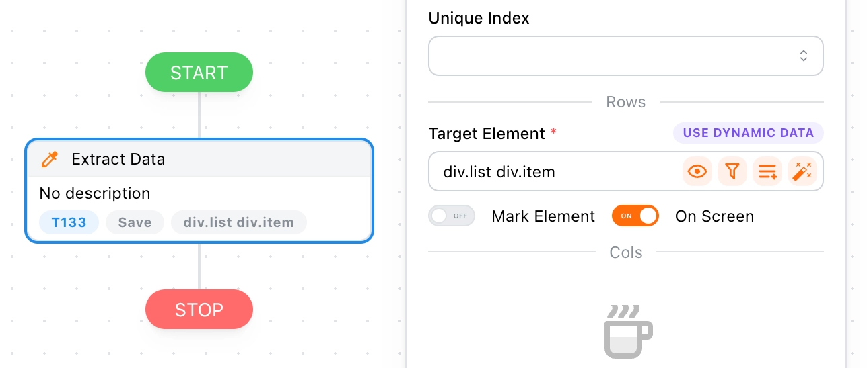Click the add-list rows icon in Target Element
Screen dimensions: 867x368
pos(767,172)
